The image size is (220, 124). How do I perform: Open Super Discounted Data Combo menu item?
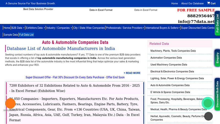click(x=198, y=28)
